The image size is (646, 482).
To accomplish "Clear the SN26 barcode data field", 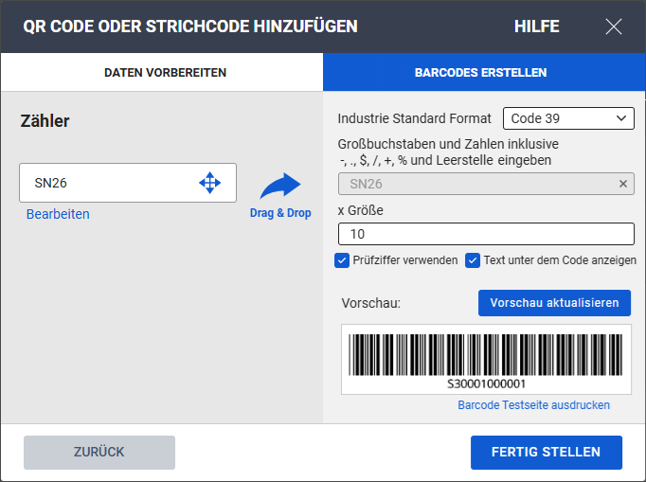I will click(x=623, y=184).
